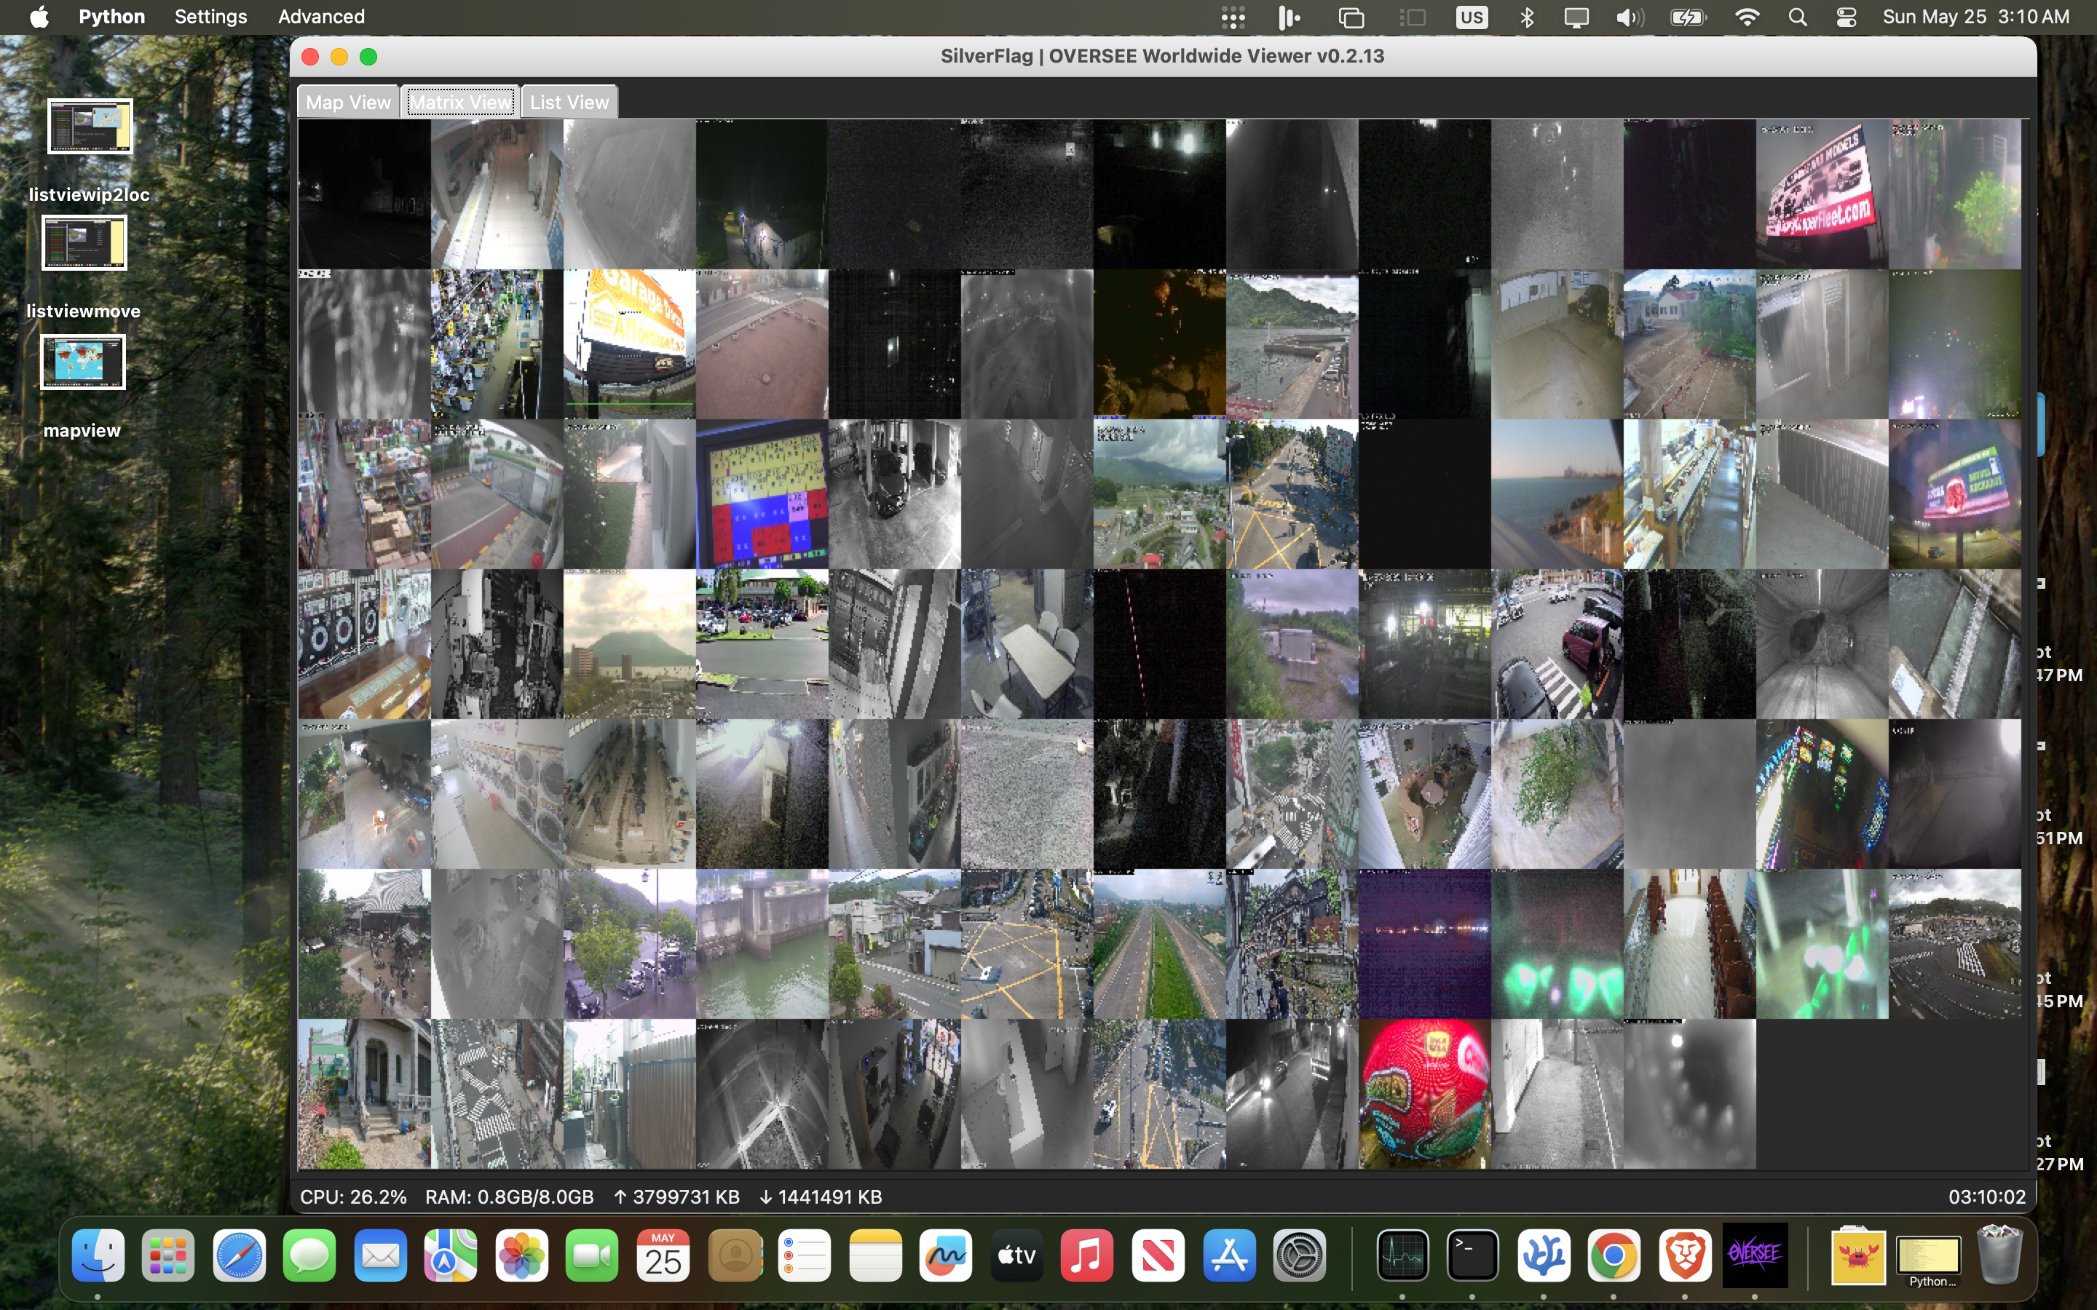Open Google Chrome in dock
The height and width of the screenshot is (1310, 2097).
[x=1614, y=1255]
